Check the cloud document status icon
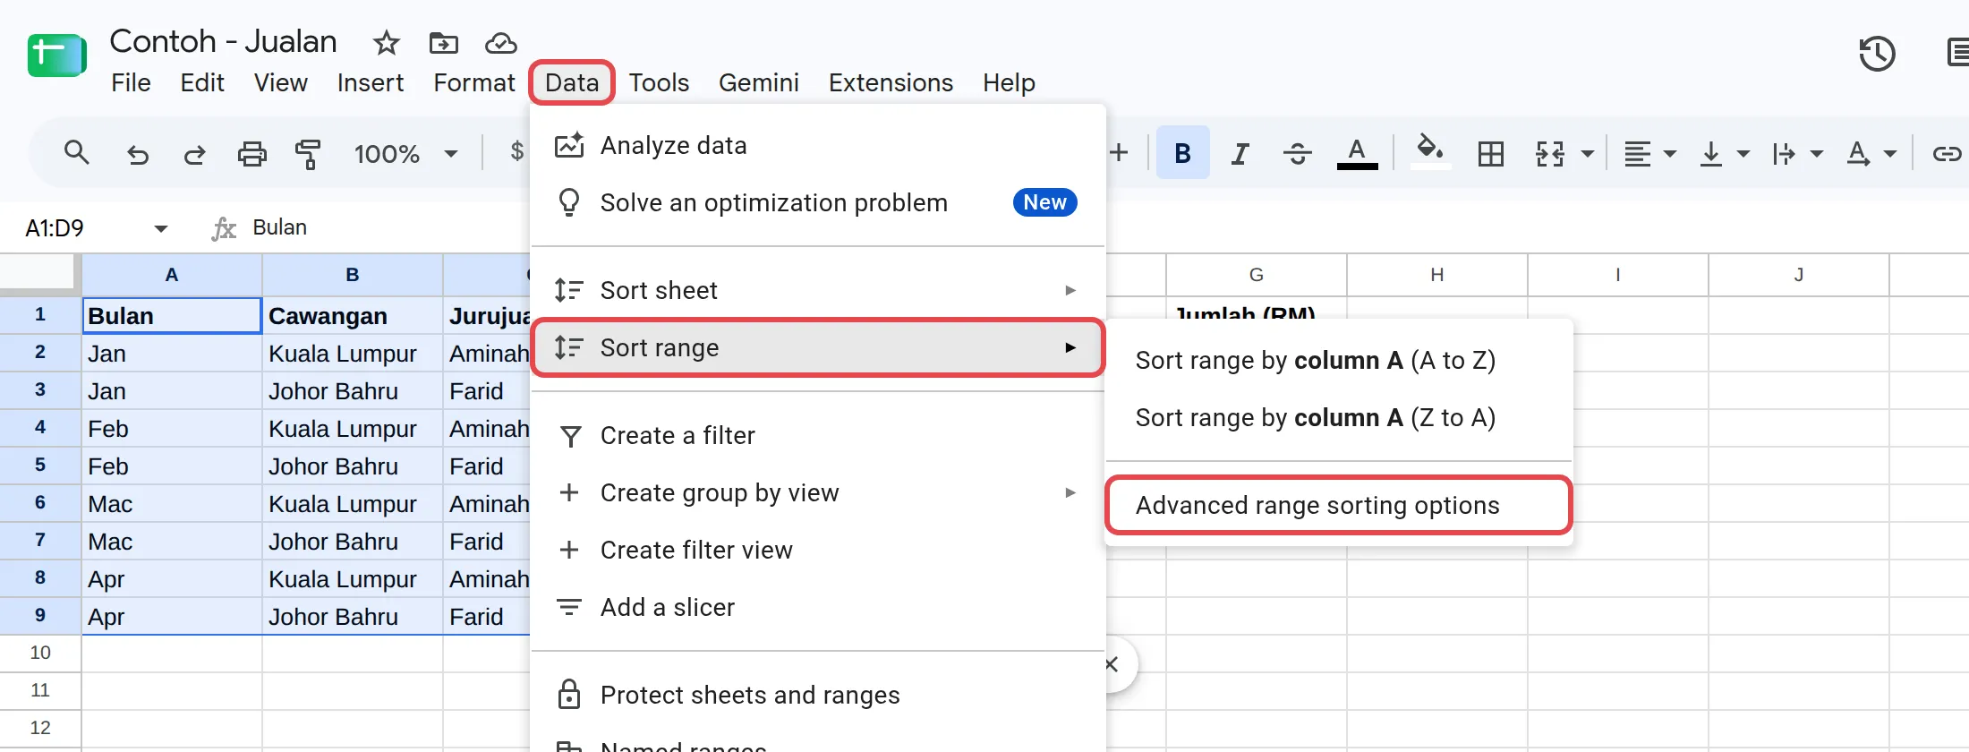The width and height of the screenshot is (1969, 752). click(x=500, y=42)
